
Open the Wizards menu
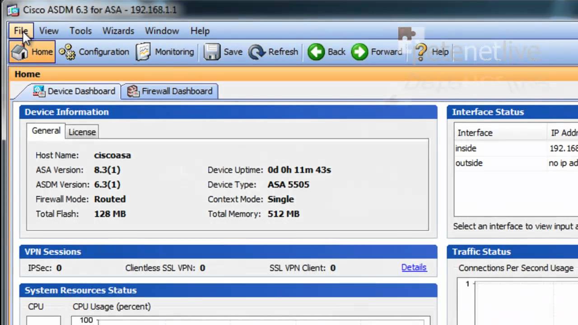click(118, 31)
